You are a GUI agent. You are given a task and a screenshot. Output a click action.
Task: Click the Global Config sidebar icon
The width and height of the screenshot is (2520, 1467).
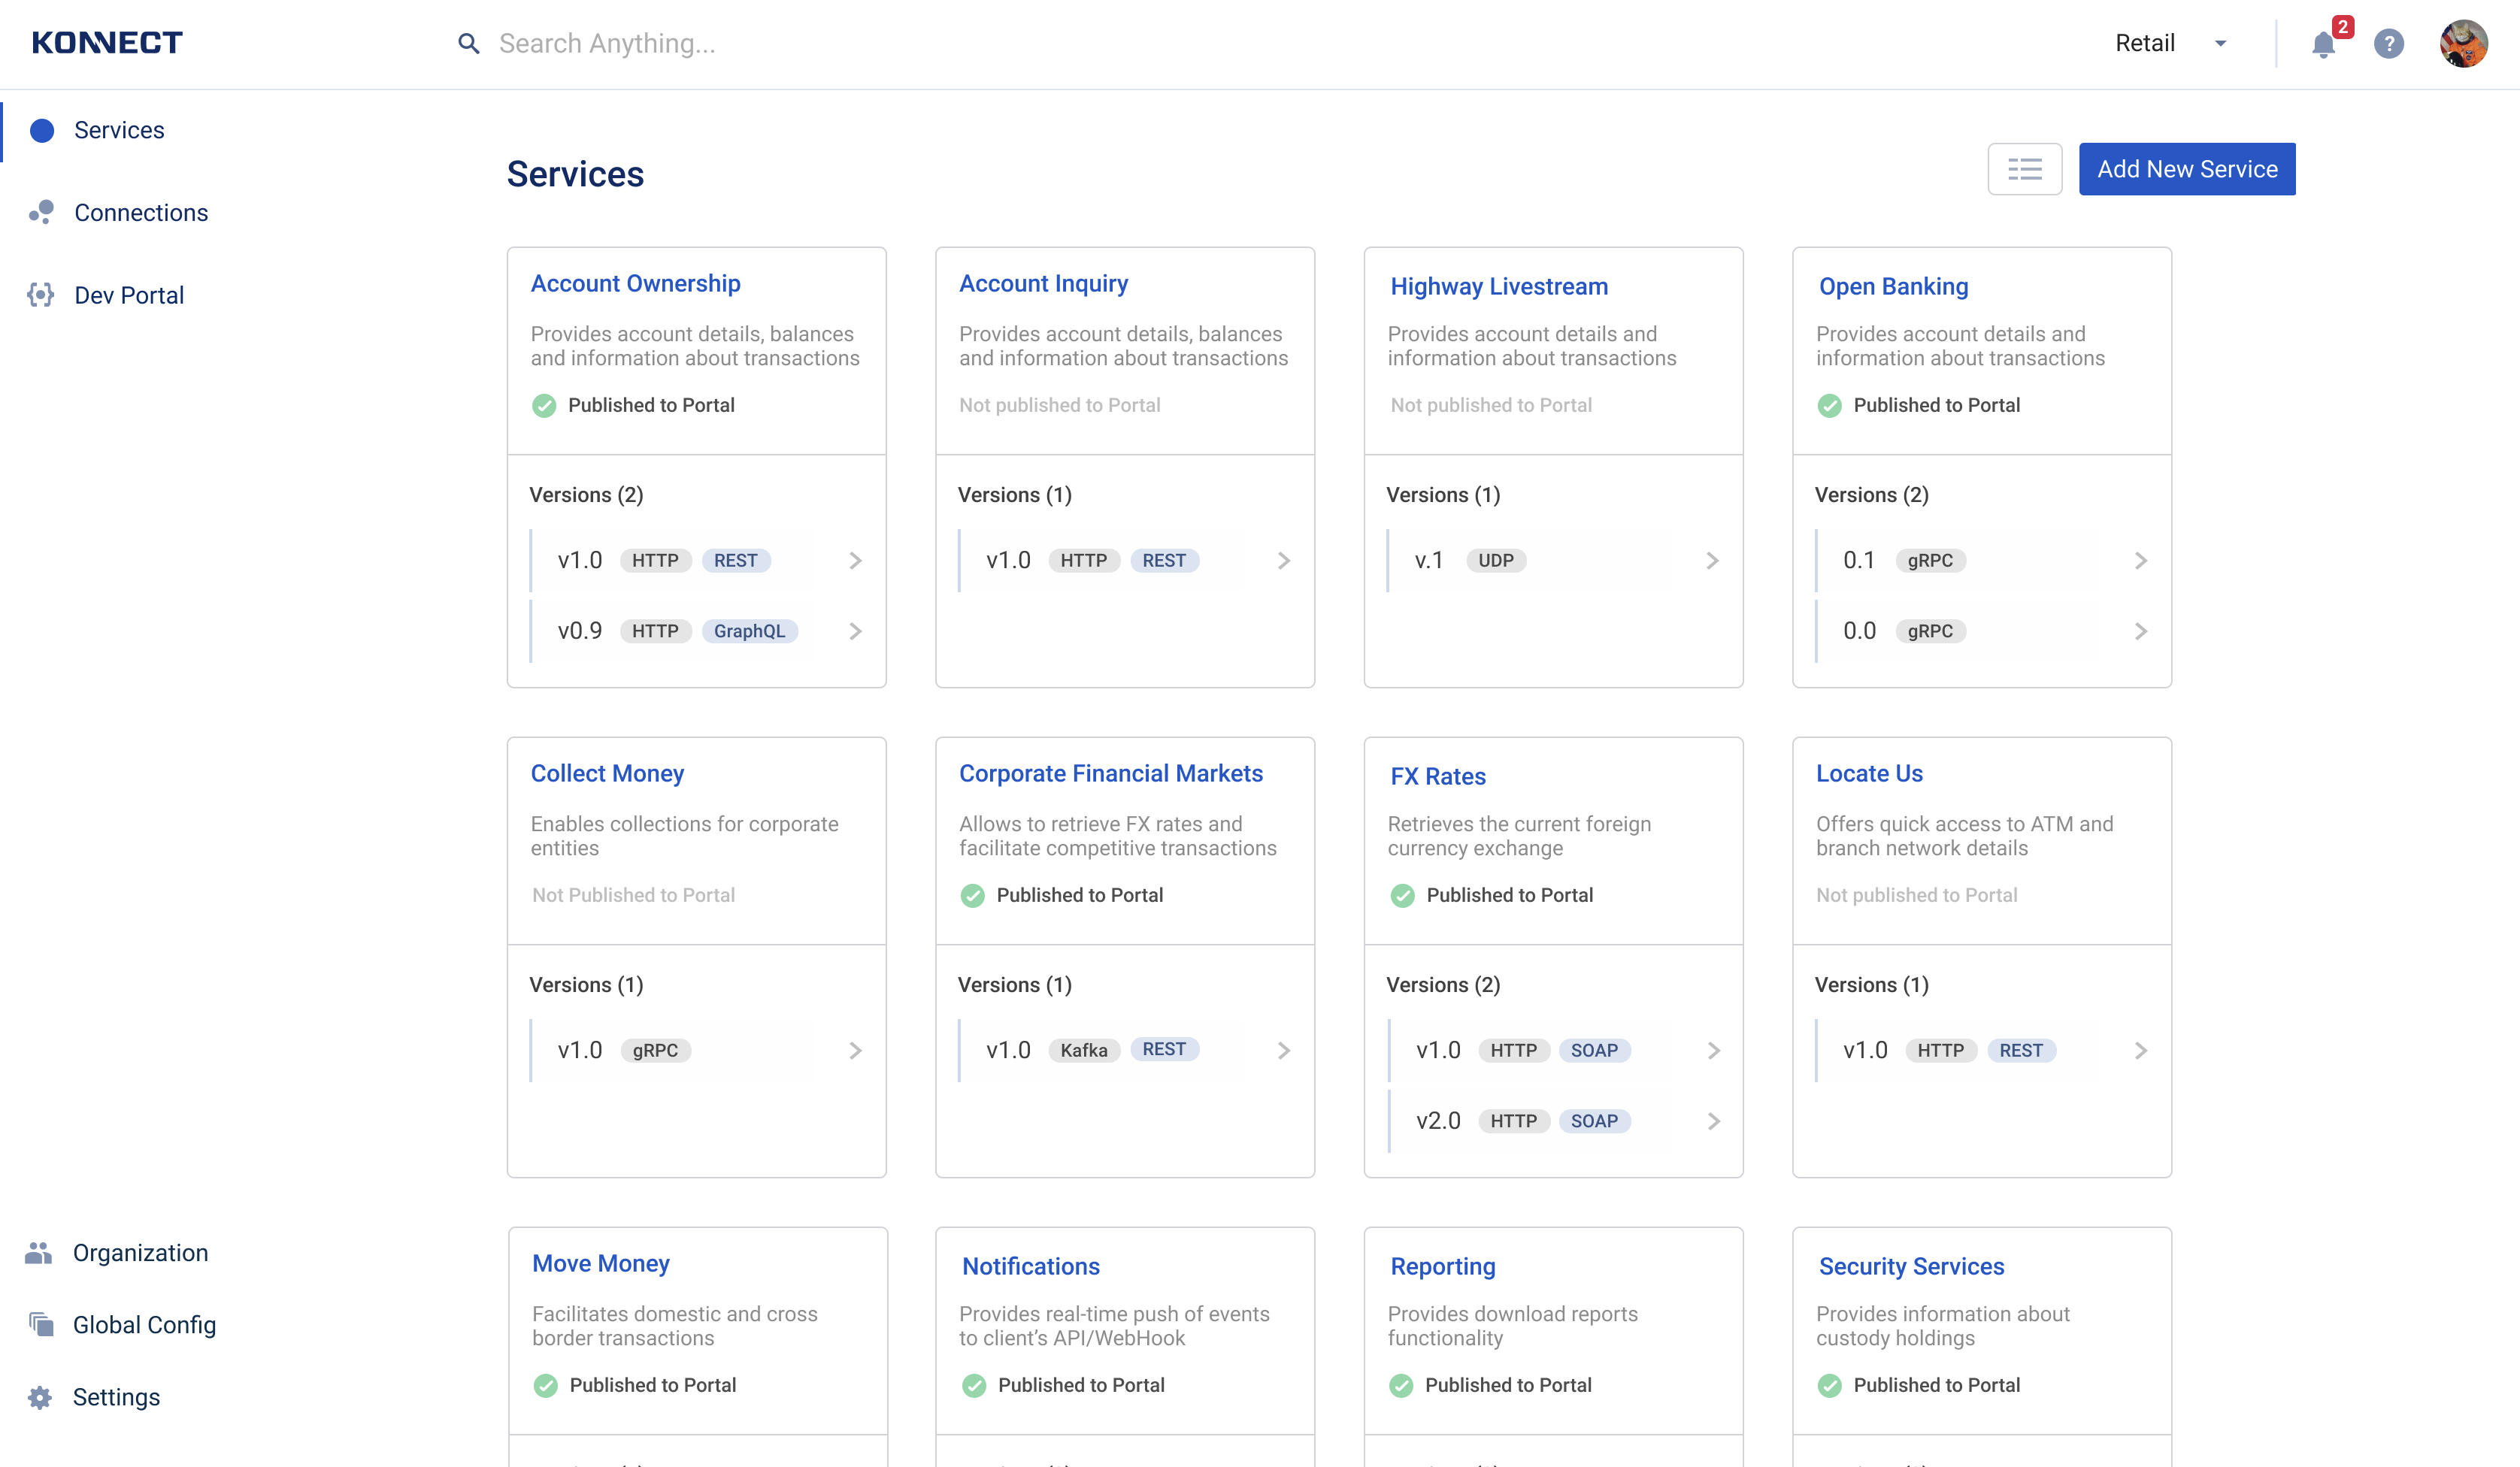41,1324
